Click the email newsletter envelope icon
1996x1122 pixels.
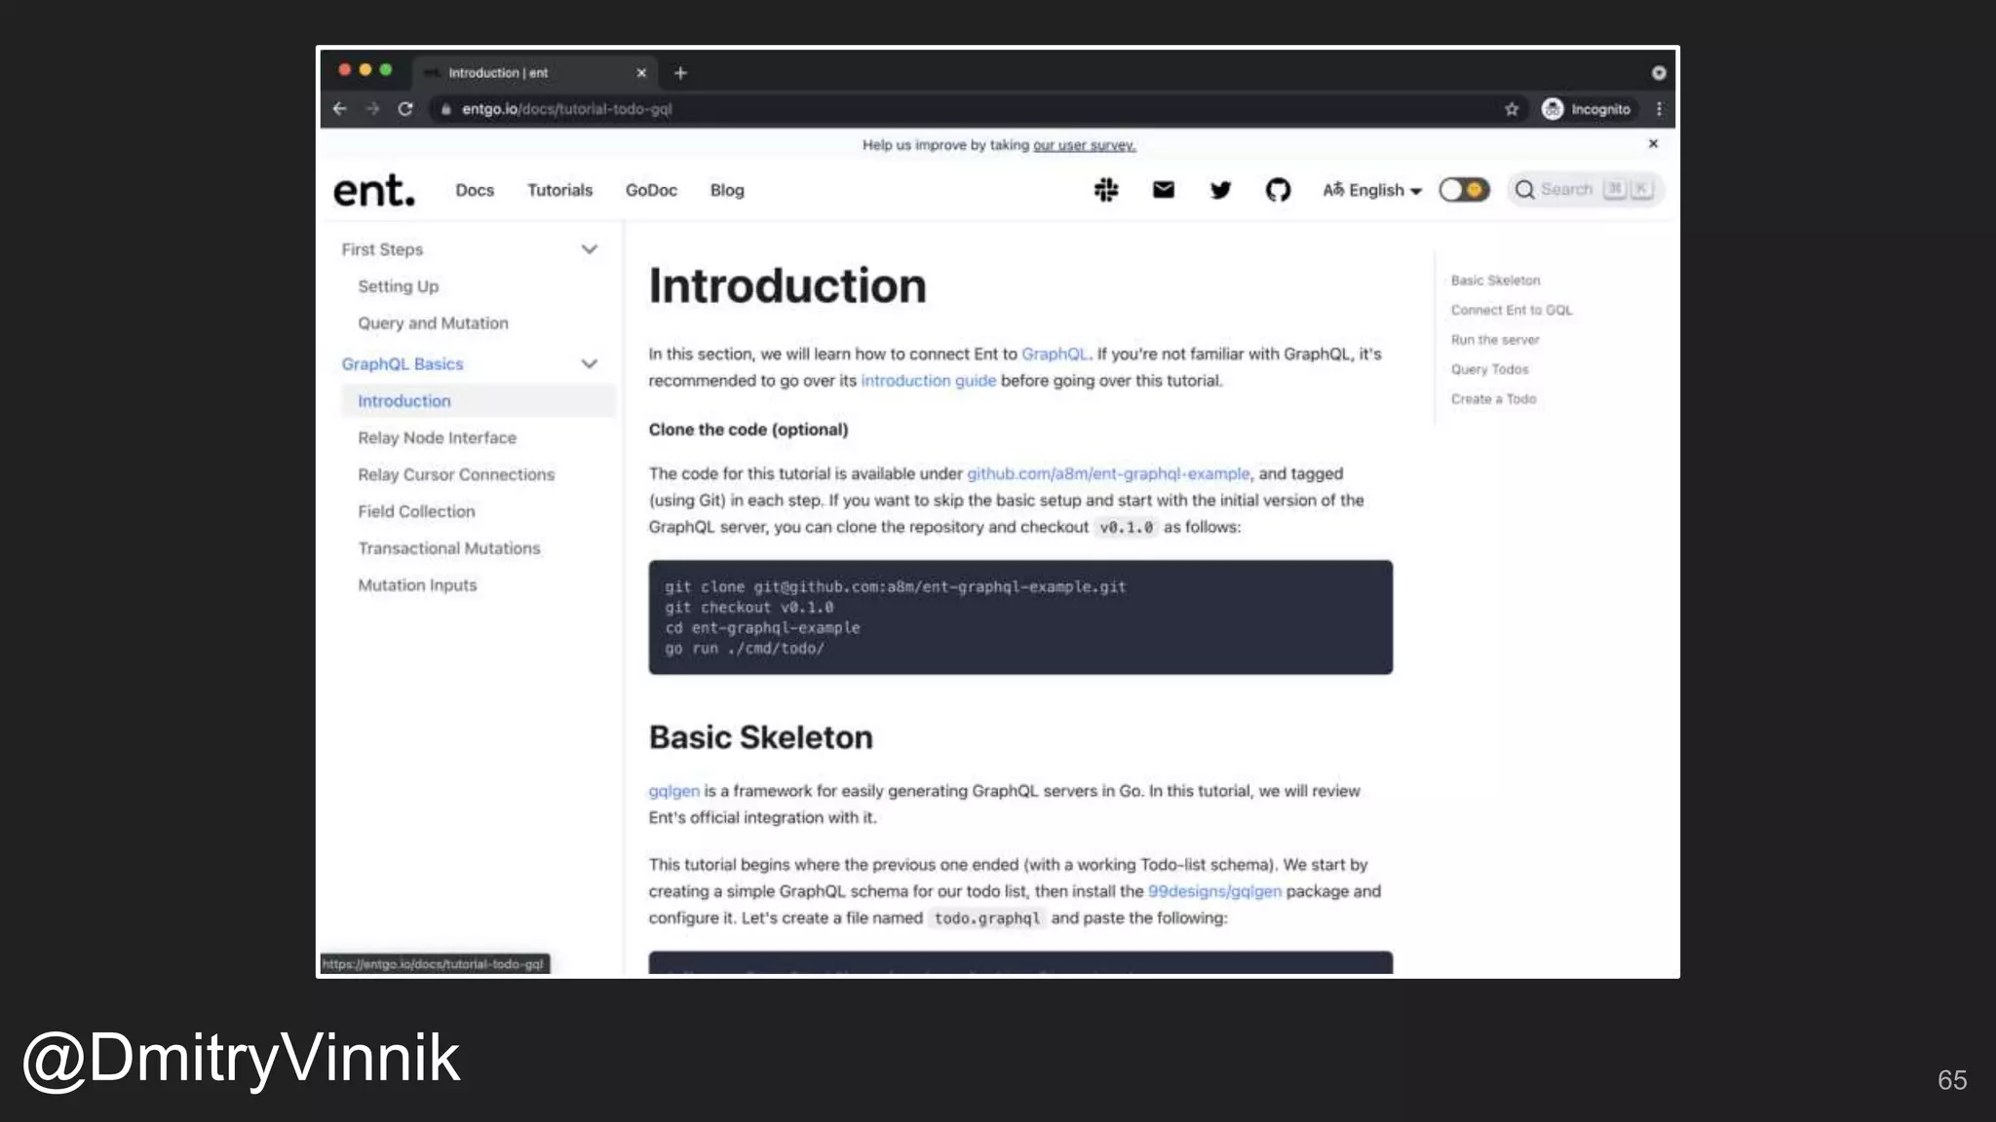click(1163, 190)
